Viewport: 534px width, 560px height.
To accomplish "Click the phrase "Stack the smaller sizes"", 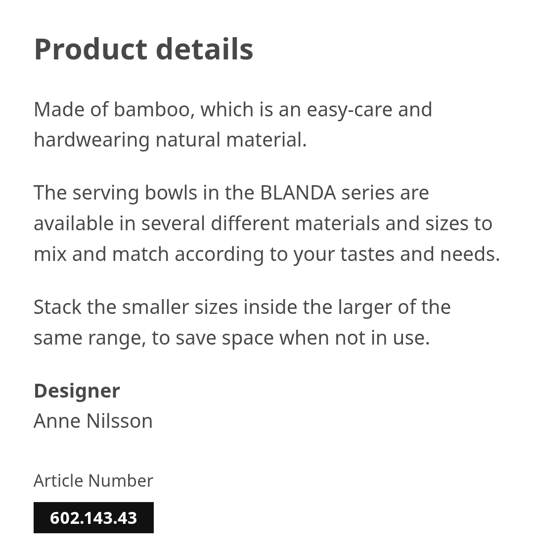I will click(x=135, y=307).
